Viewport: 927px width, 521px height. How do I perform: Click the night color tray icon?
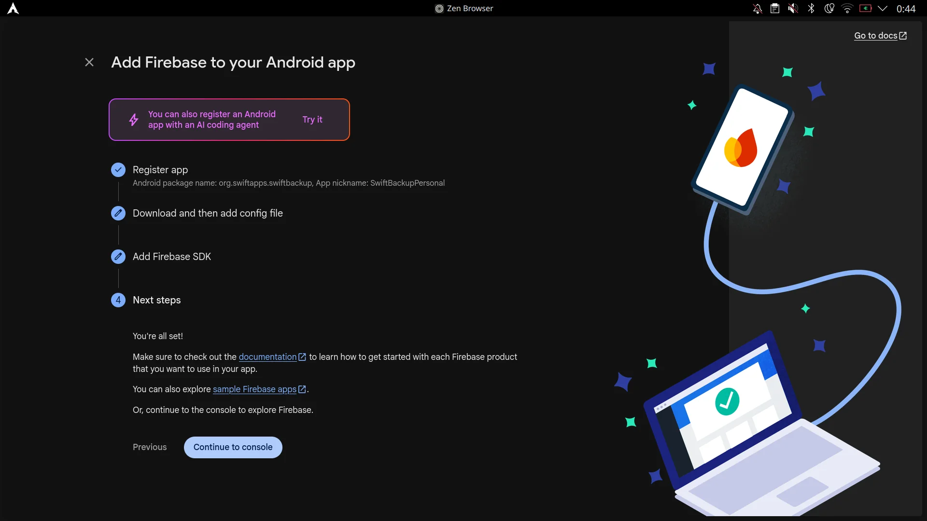829,8
